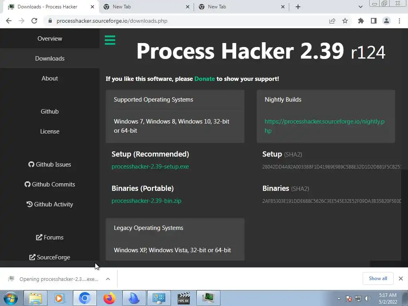Open Windows Explorer from taskbar

click(x=35, y=298)
